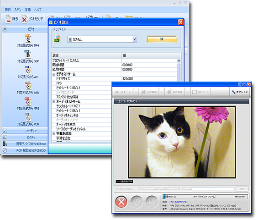Expand the ROM DVD/CD/ISO section
This screenshot has height=220, width=258.
25,150
